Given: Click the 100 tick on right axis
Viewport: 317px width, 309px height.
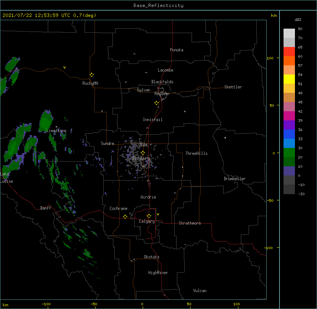Looking at the screenshot, I should (x=270, y=58).
